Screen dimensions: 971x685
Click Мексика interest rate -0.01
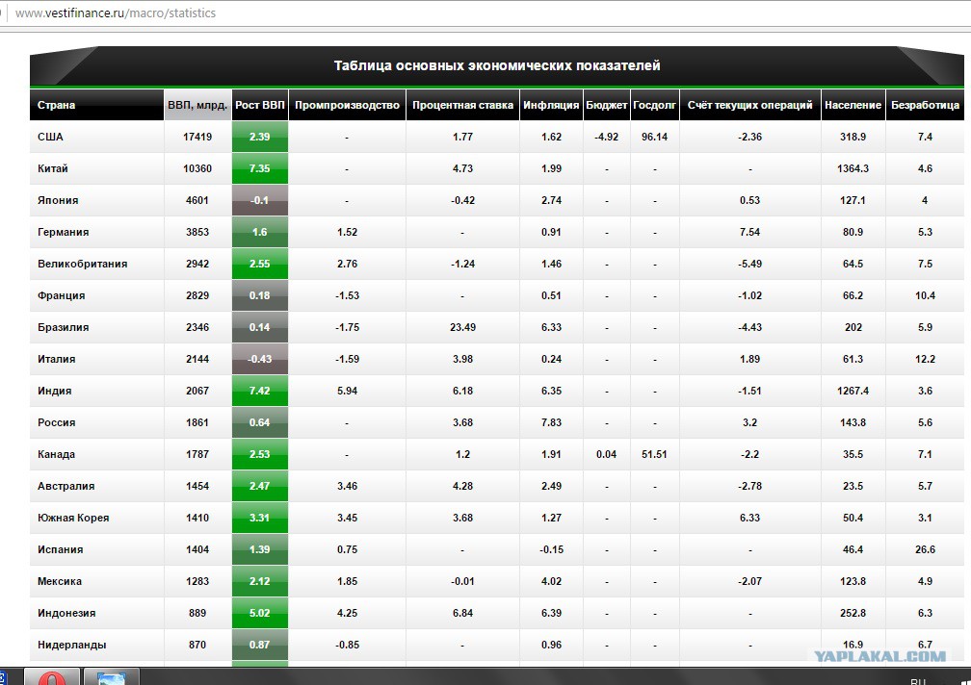(462, 581)
